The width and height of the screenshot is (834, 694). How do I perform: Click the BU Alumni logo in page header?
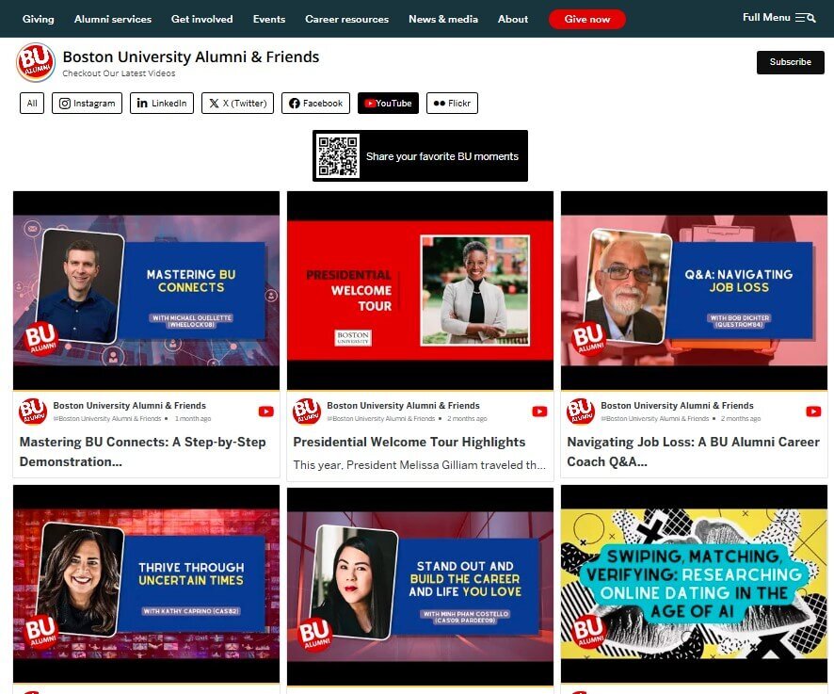coord(36,63)
